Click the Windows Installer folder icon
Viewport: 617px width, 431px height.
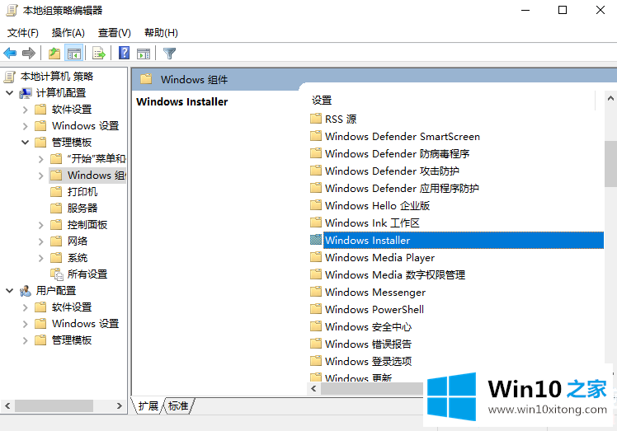[x=316, y=240]
